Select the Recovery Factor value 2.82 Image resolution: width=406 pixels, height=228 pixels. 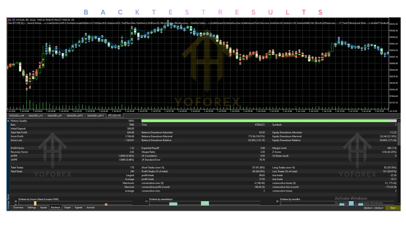132,152
